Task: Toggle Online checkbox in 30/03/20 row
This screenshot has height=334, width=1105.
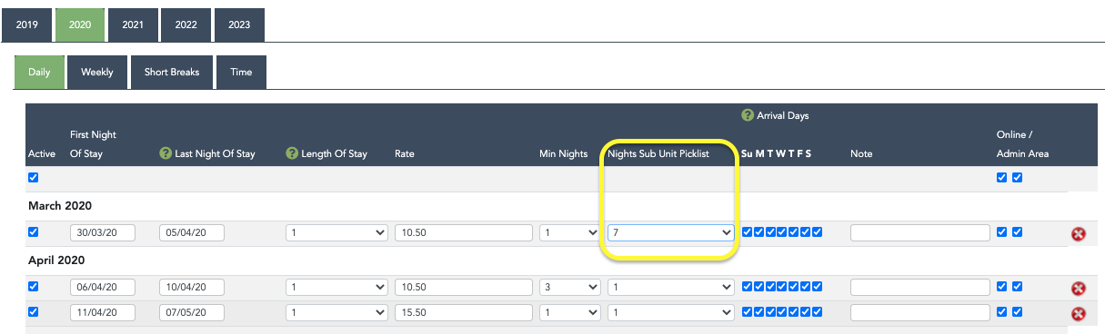Action: coord(1002,232)
